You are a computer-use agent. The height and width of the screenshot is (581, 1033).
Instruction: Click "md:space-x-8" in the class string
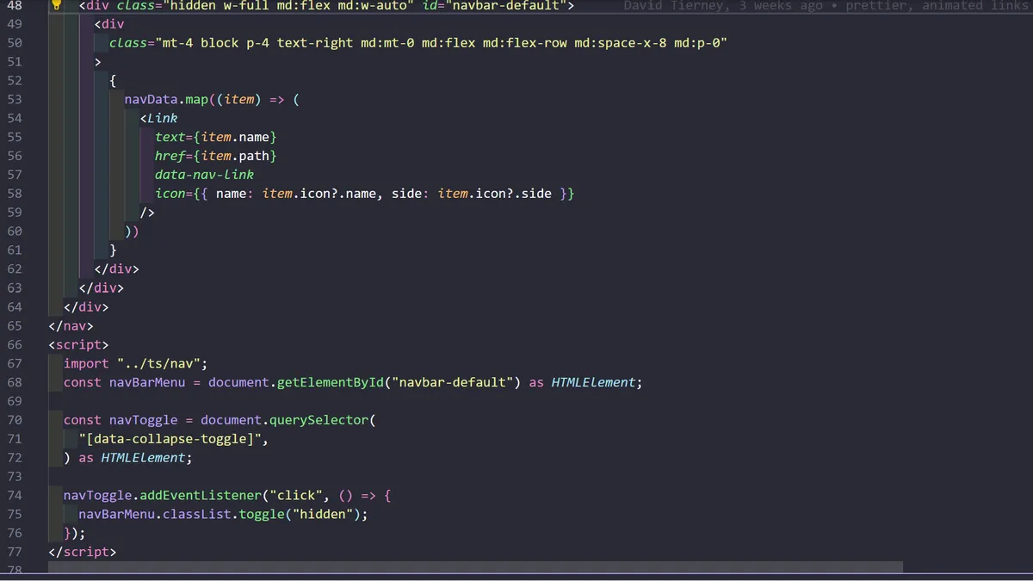click(621, 43)
